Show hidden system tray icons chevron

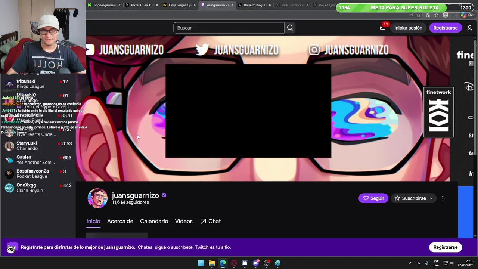410,263
